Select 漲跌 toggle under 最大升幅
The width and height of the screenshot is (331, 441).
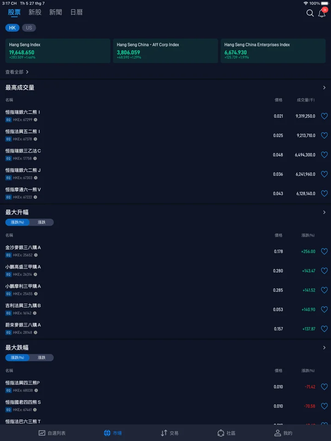coord(41,222)
